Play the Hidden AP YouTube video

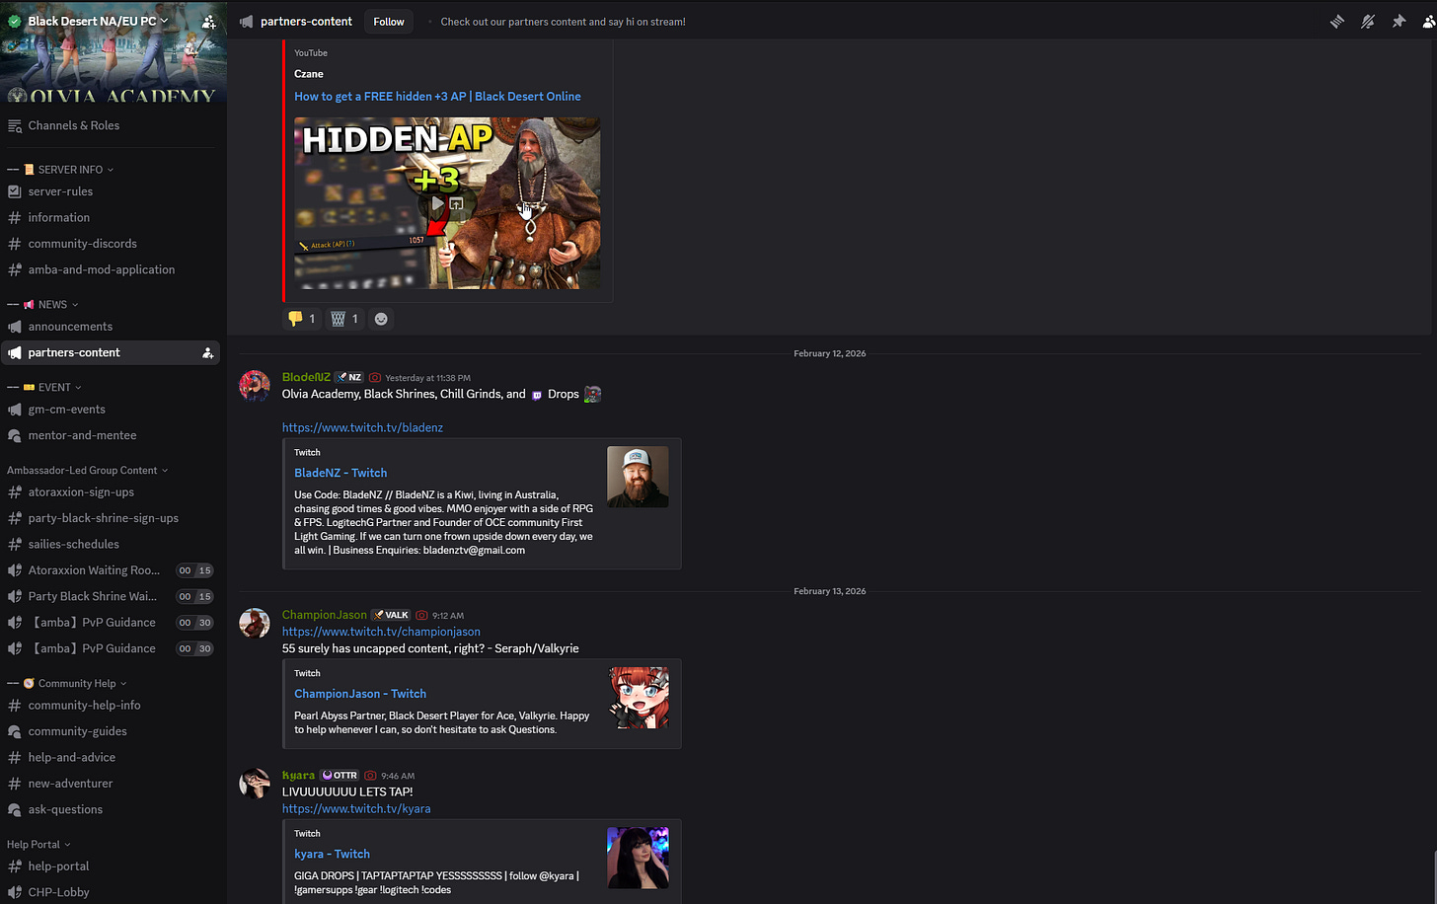click(436, 203)
